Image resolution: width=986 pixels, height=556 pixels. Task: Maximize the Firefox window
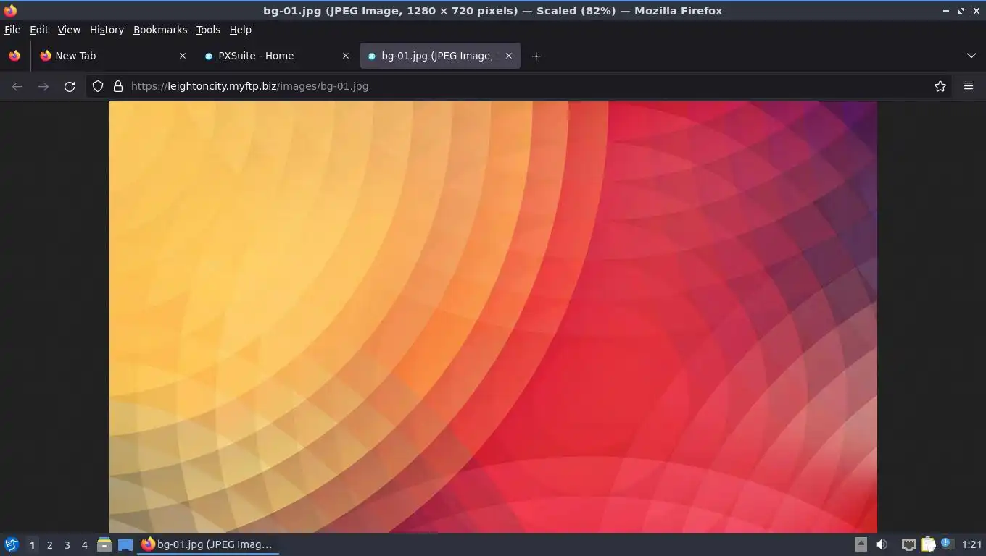pos(961,11)
